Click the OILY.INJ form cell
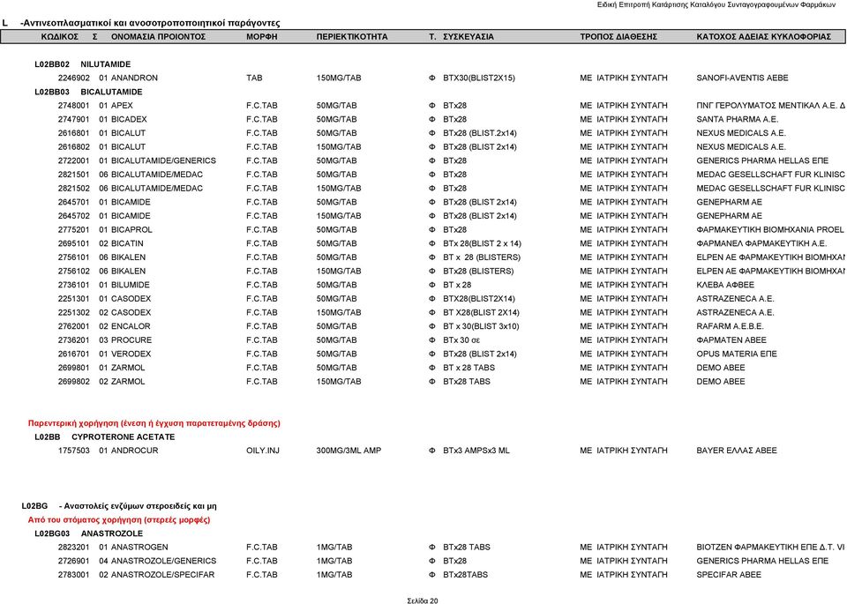 263,451
